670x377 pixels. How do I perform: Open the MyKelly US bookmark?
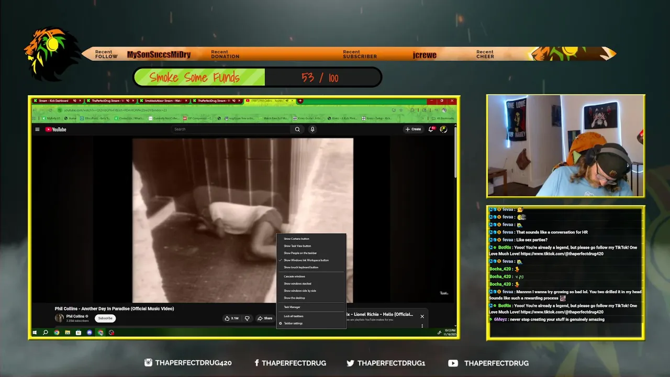[51, 118]
